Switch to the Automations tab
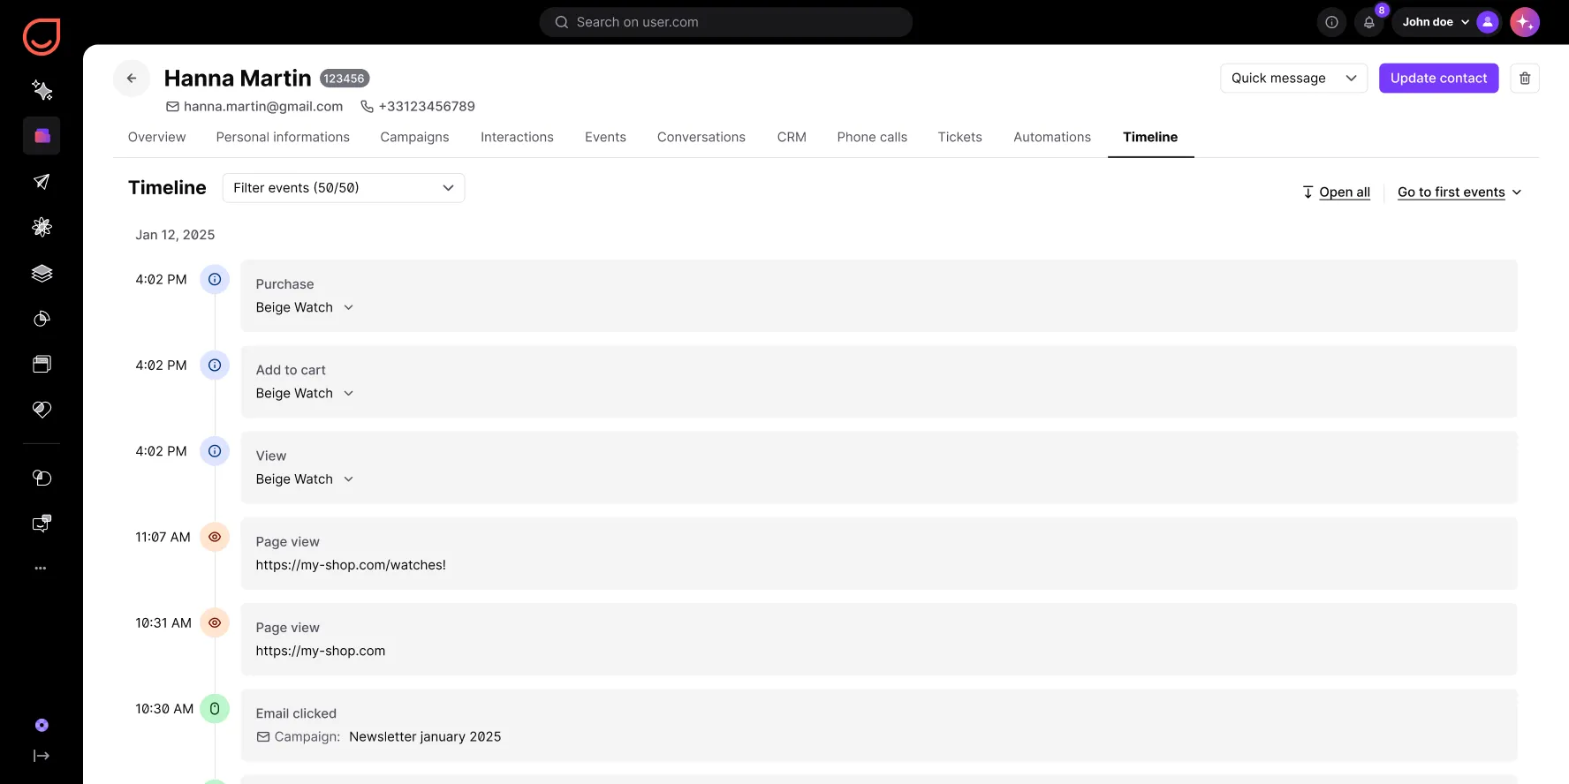 pos(1052,137)
